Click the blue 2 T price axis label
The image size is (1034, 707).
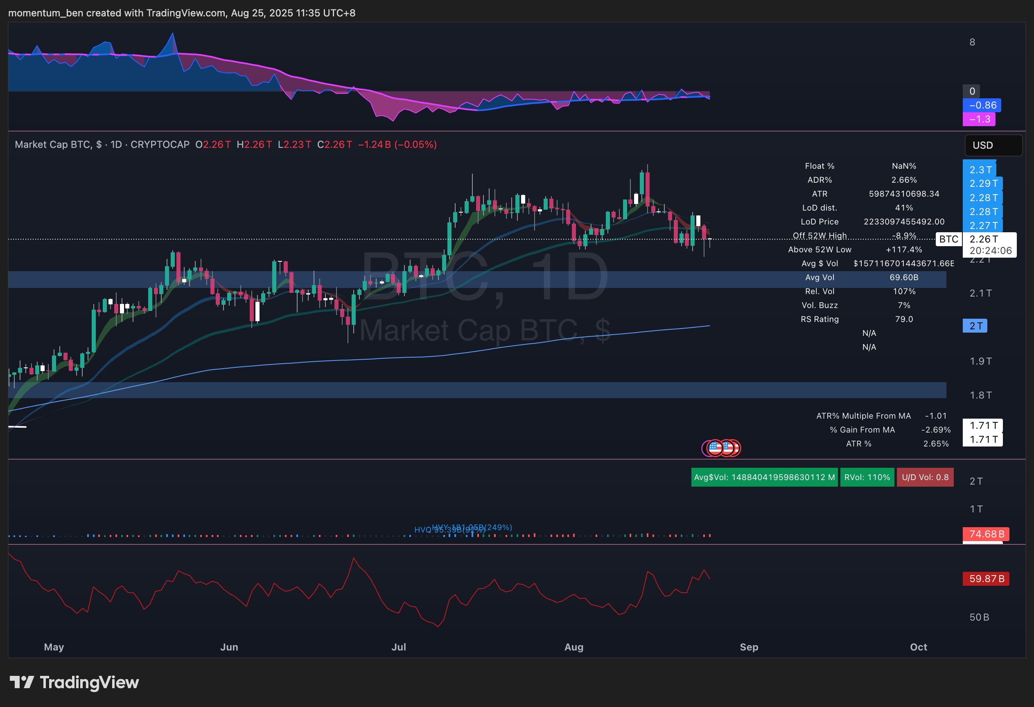click(975, 326)
